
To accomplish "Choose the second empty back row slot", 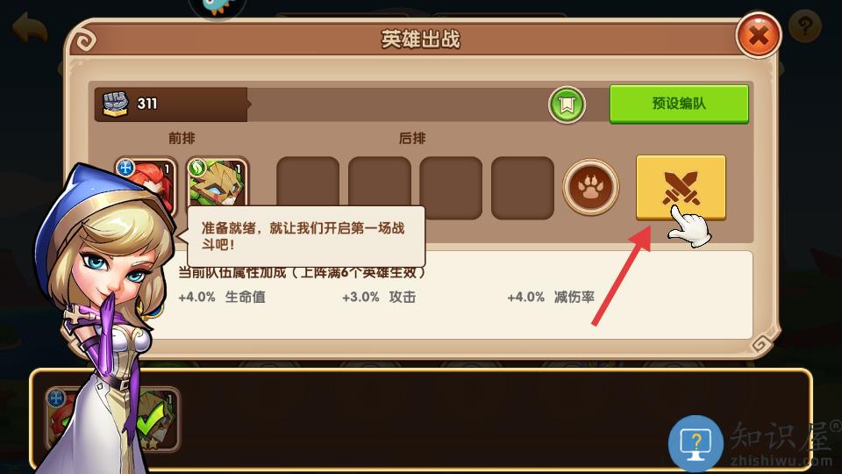I will pos(380,188).
